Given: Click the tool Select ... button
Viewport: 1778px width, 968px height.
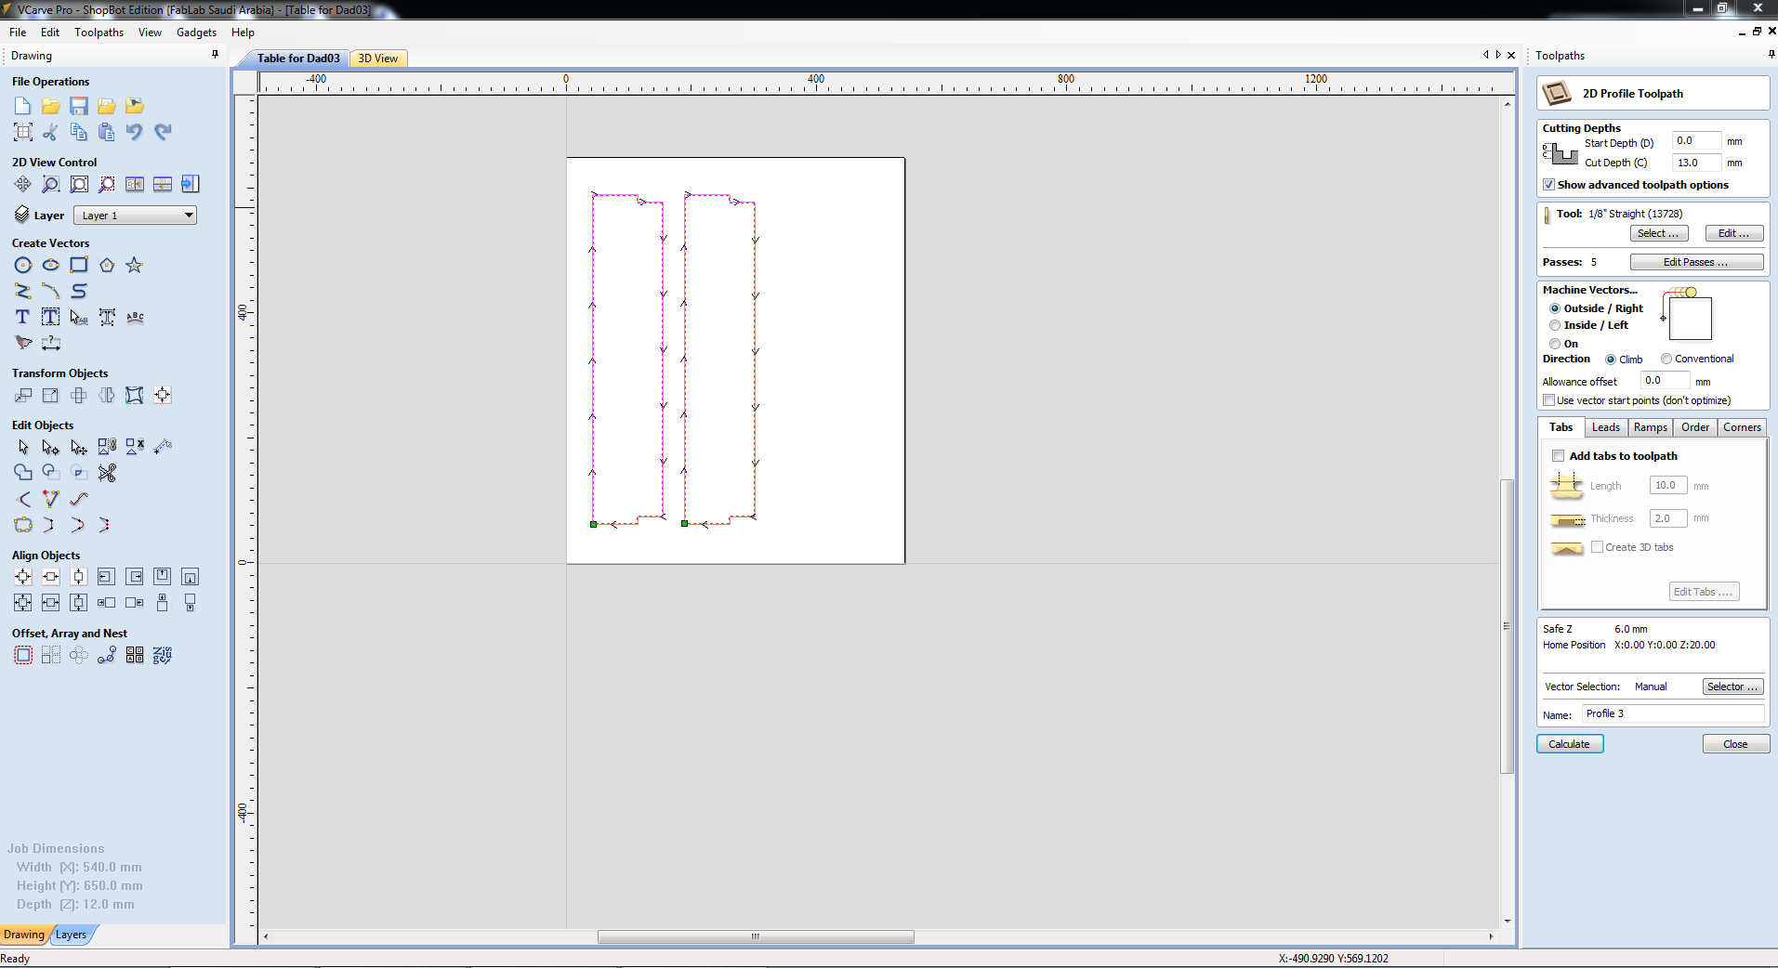Looking at the screenshot, I should tap(1659, 233).
